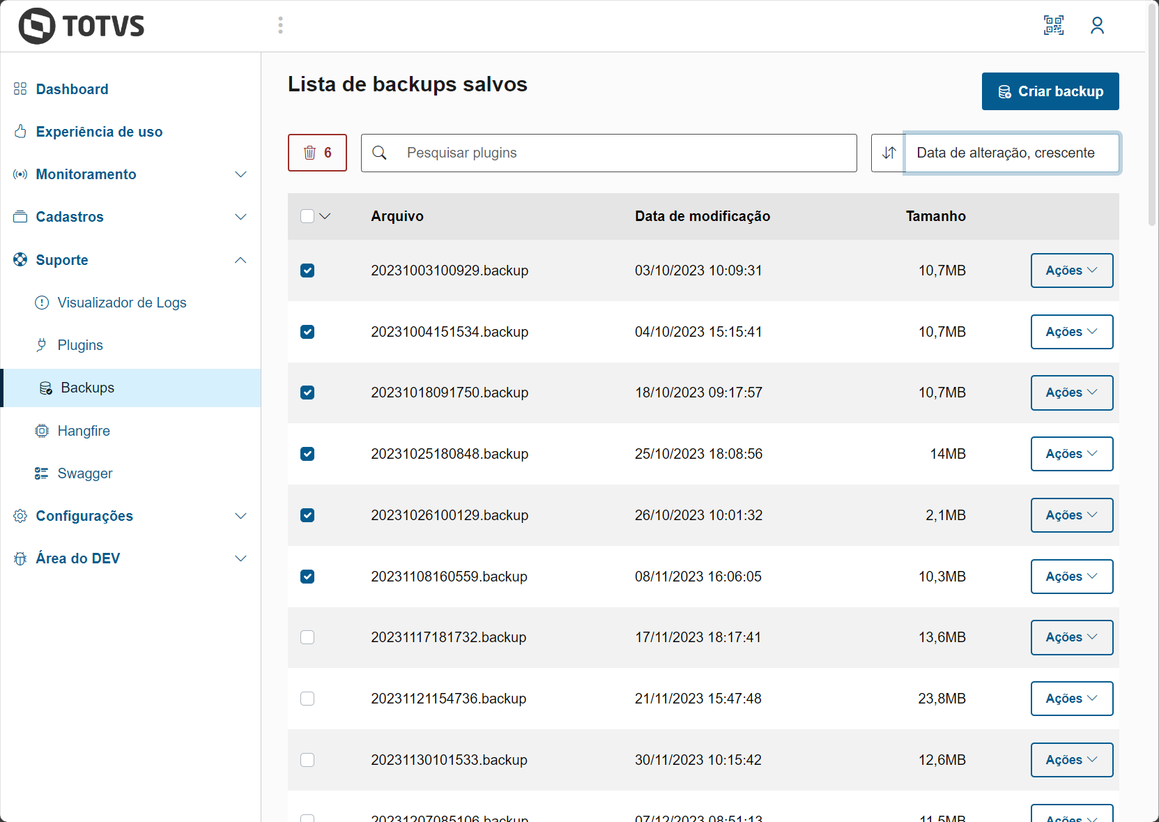Open the select-all checkbox dropdown arrow
The image size is (1159, 822).
(x=326, y=216)
